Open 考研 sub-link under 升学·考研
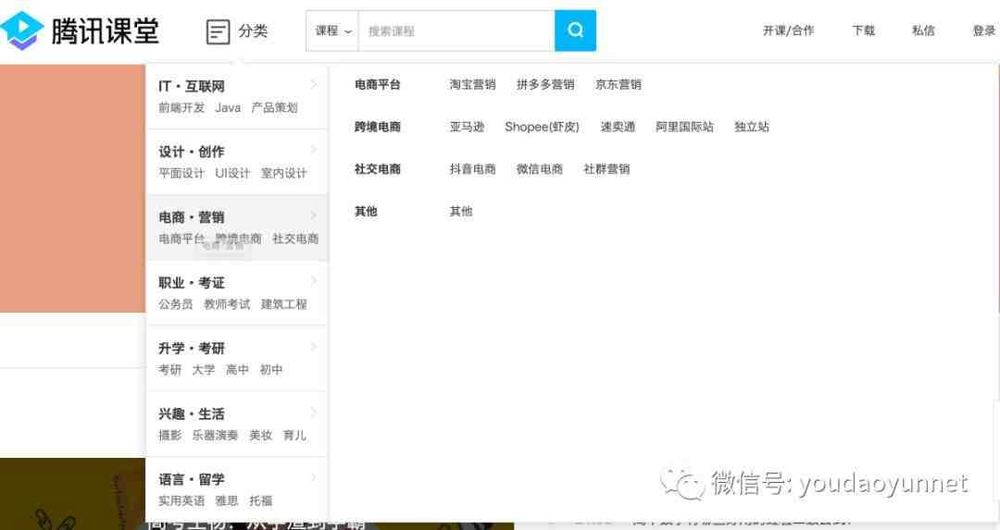Image resolution: width=1000 pixels, height=530 pixels. pyautogui.click(x=169, y=370)
